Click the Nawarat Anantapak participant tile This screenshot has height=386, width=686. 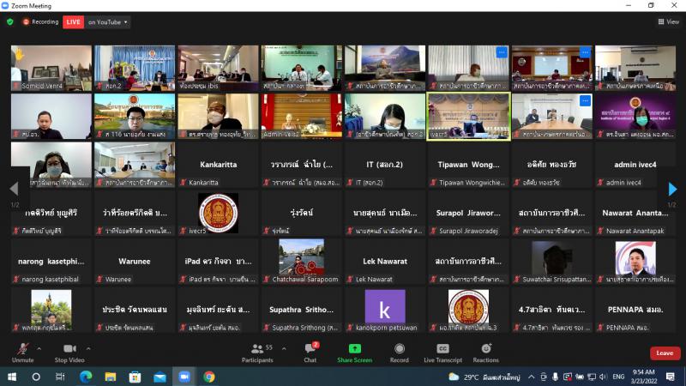(635, 213)
